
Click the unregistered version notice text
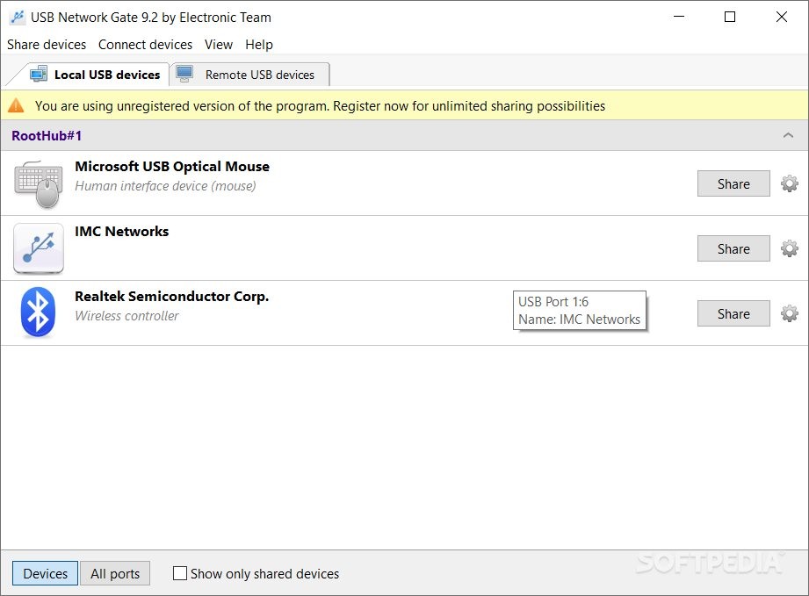click(320, 106)
